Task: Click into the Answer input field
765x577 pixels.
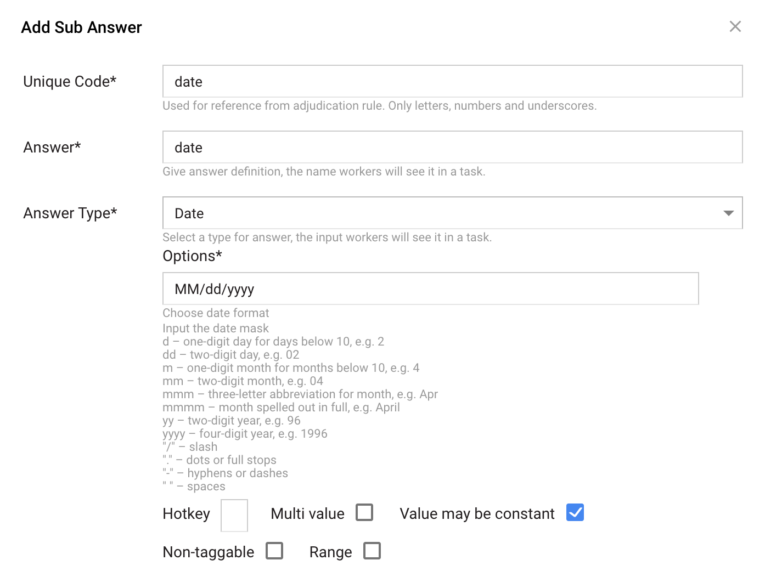Action: coord(453,147)
